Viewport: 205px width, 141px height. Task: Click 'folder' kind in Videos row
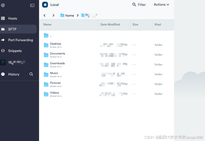[x=158, y=94]
